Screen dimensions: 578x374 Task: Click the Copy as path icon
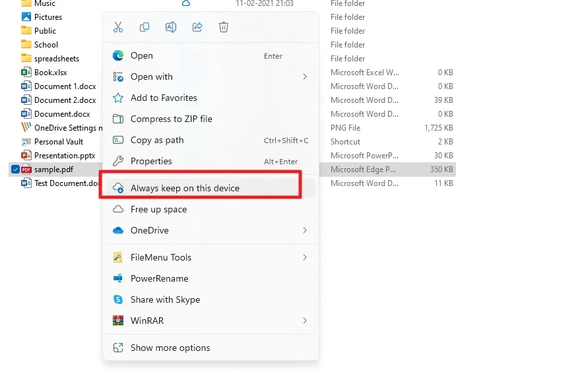118,140
